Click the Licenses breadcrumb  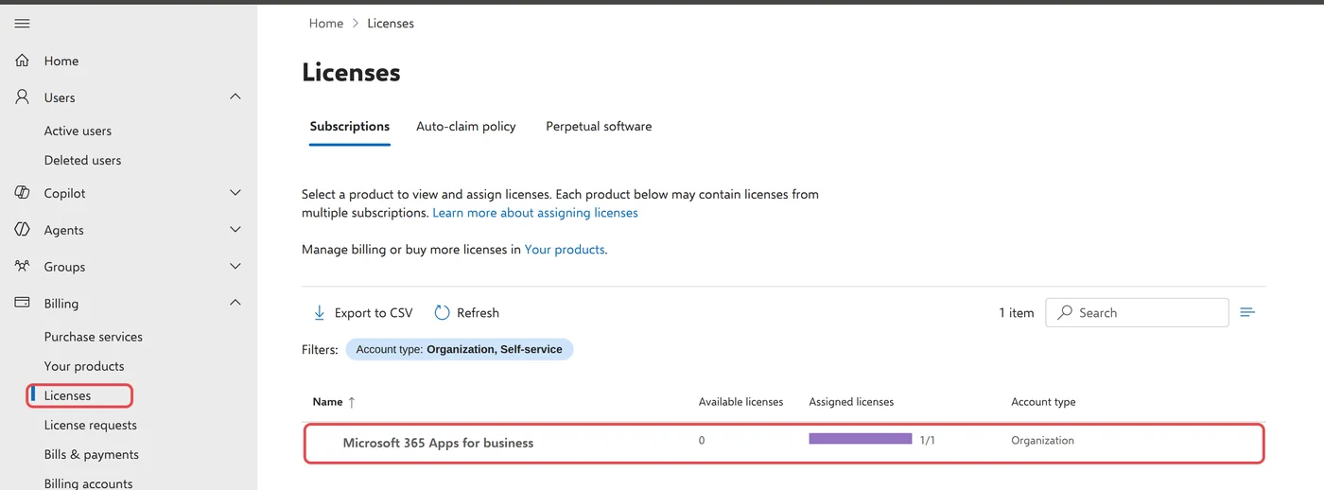(x=391, y=23)
